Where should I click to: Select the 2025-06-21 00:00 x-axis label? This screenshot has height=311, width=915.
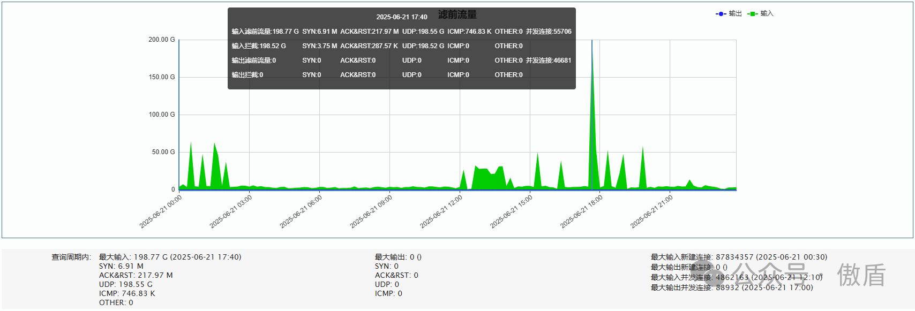pos(161,211)
